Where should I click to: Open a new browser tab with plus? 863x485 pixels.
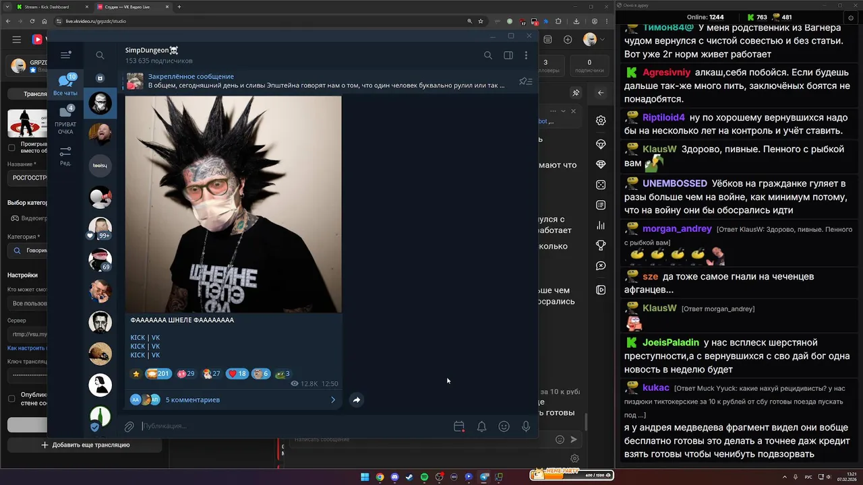point(179,7)
